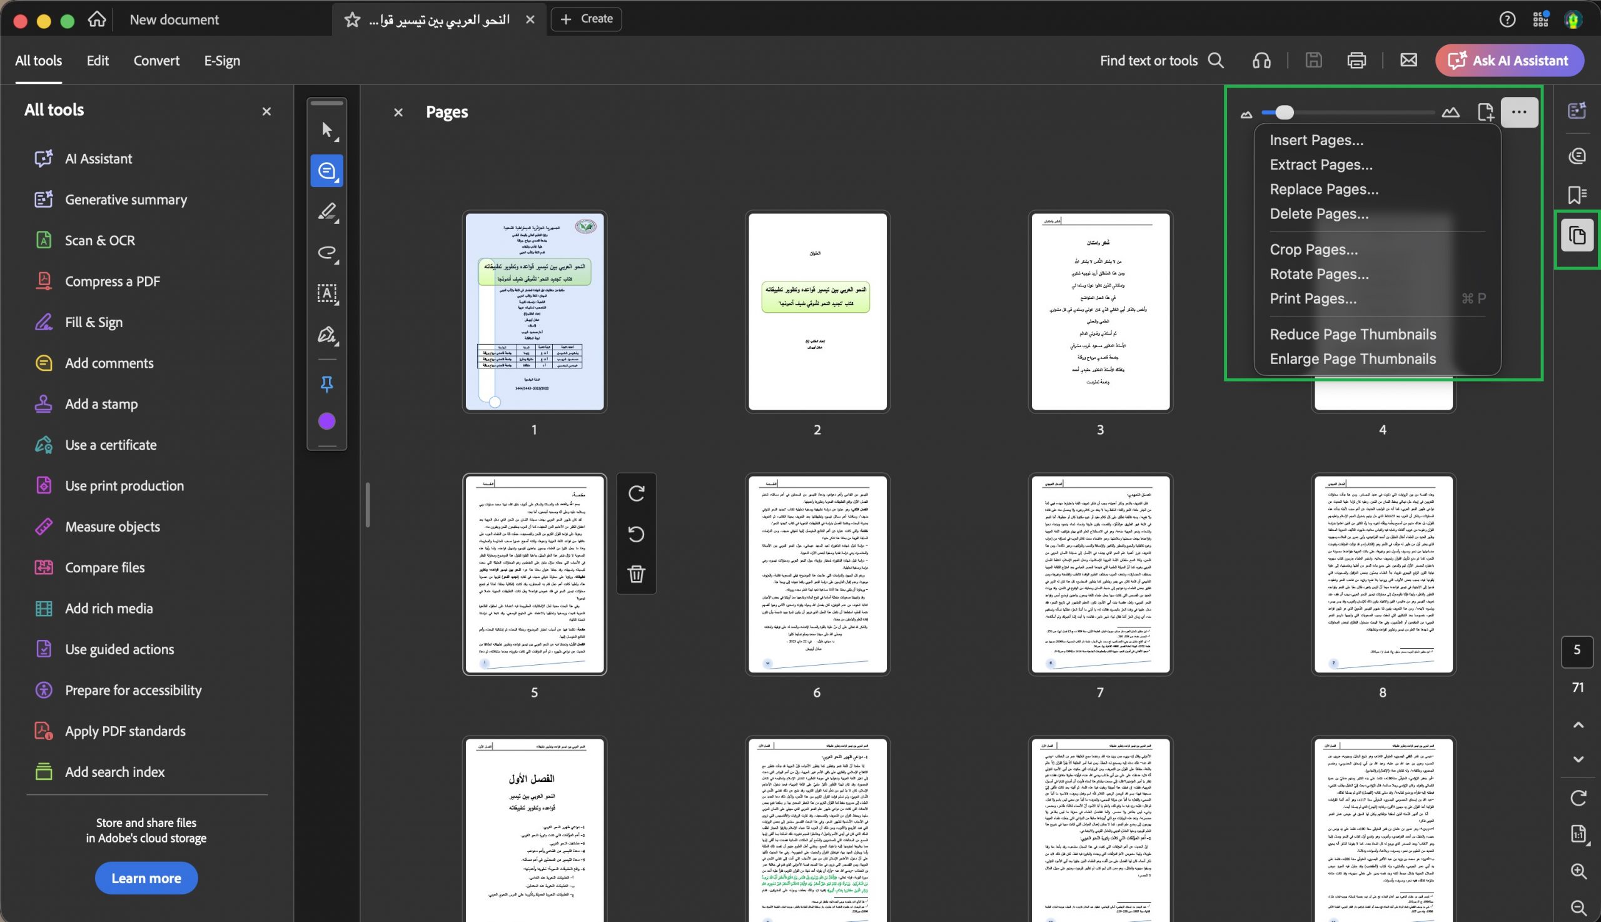
Task: Open the user profile avatar
Action: [x=1573, y=19]
